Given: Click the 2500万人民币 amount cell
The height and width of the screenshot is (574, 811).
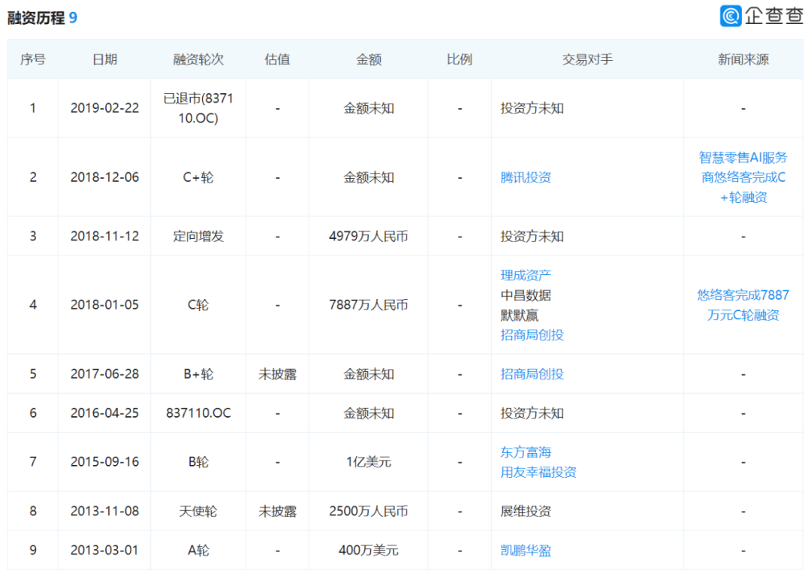Looking at the screenshot, I should pos(368,512).
